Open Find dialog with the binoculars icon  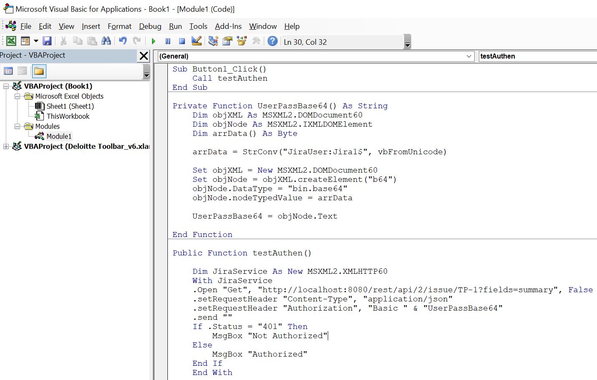coord(106,41)
